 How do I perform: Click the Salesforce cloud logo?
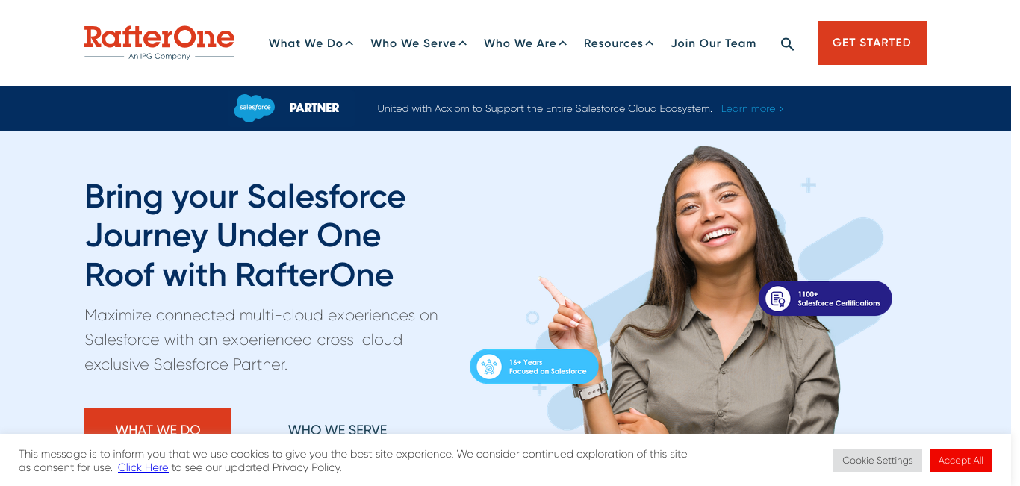point(254,108)
